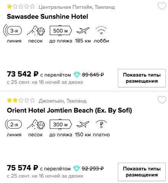Click the 150 км airport airplane icon
Screen dimensions: 168x183
coord(83,124)
